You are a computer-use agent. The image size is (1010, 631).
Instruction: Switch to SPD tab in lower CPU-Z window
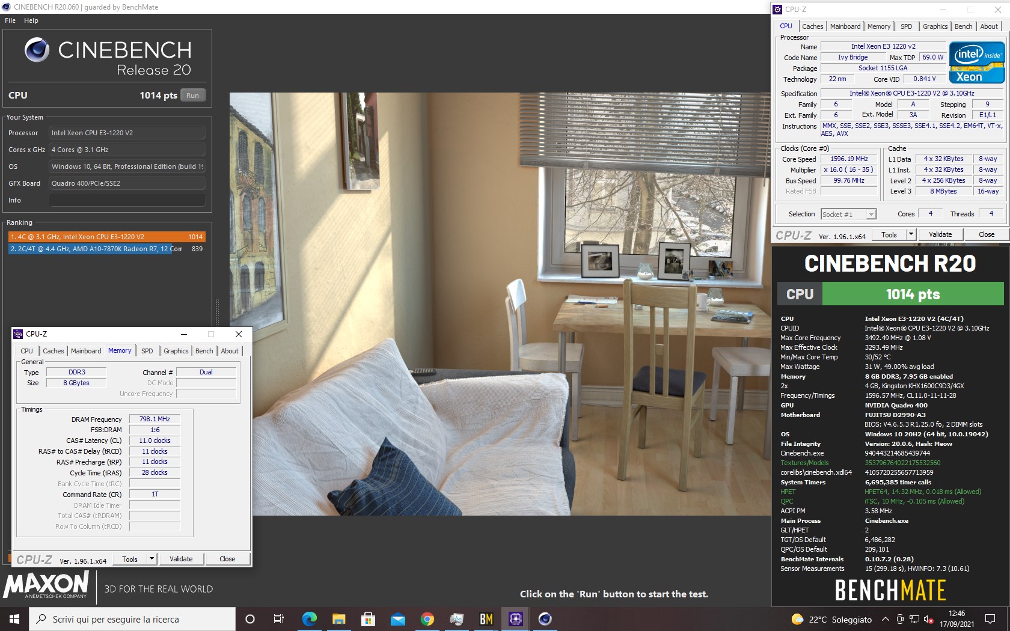click(x=147, y=351)
